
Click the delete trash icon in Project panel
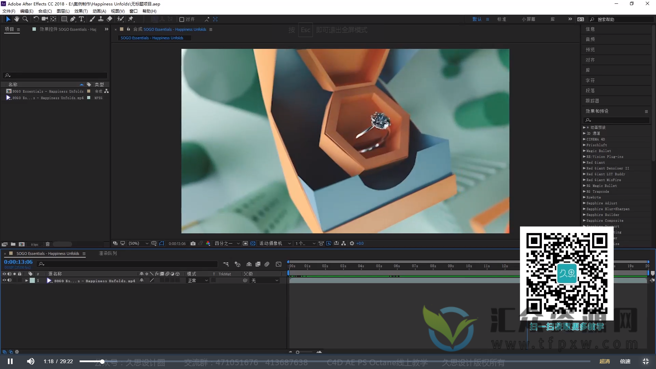(x=47, y=244)
